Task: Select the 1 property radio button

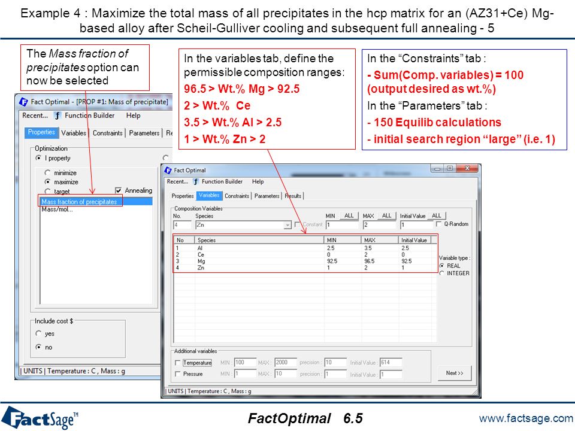Action: pos(38,158)
